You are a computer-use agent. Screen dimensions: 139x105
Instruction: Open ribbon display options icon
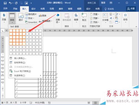tap(111, 3)
